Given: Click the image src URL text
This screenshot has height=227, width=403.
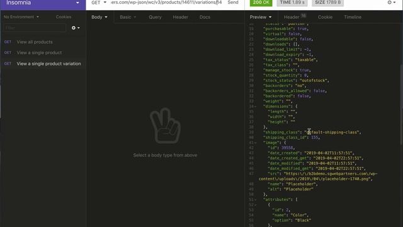Looking at the screenshot, I should (317, 177).
